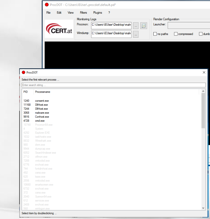Select Wireshark.exe PID 8832
Screen dimensions: 210x219
coord(112,141)
